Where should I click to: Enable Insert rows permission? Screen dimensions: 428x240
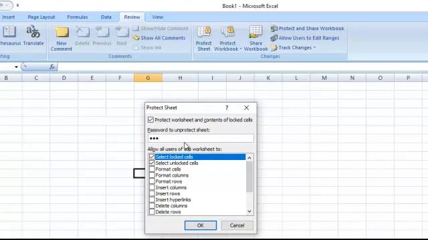click(152, 193)
